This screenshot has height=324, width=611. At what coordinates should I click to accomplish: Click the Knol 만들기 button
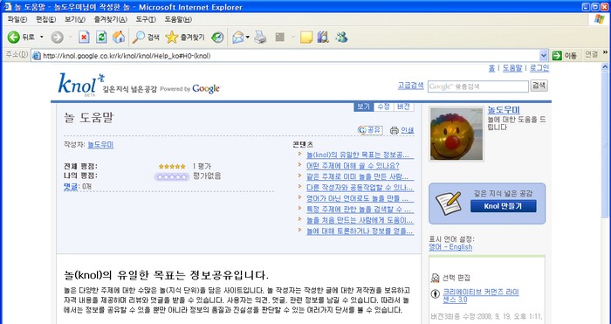[503, 206]
